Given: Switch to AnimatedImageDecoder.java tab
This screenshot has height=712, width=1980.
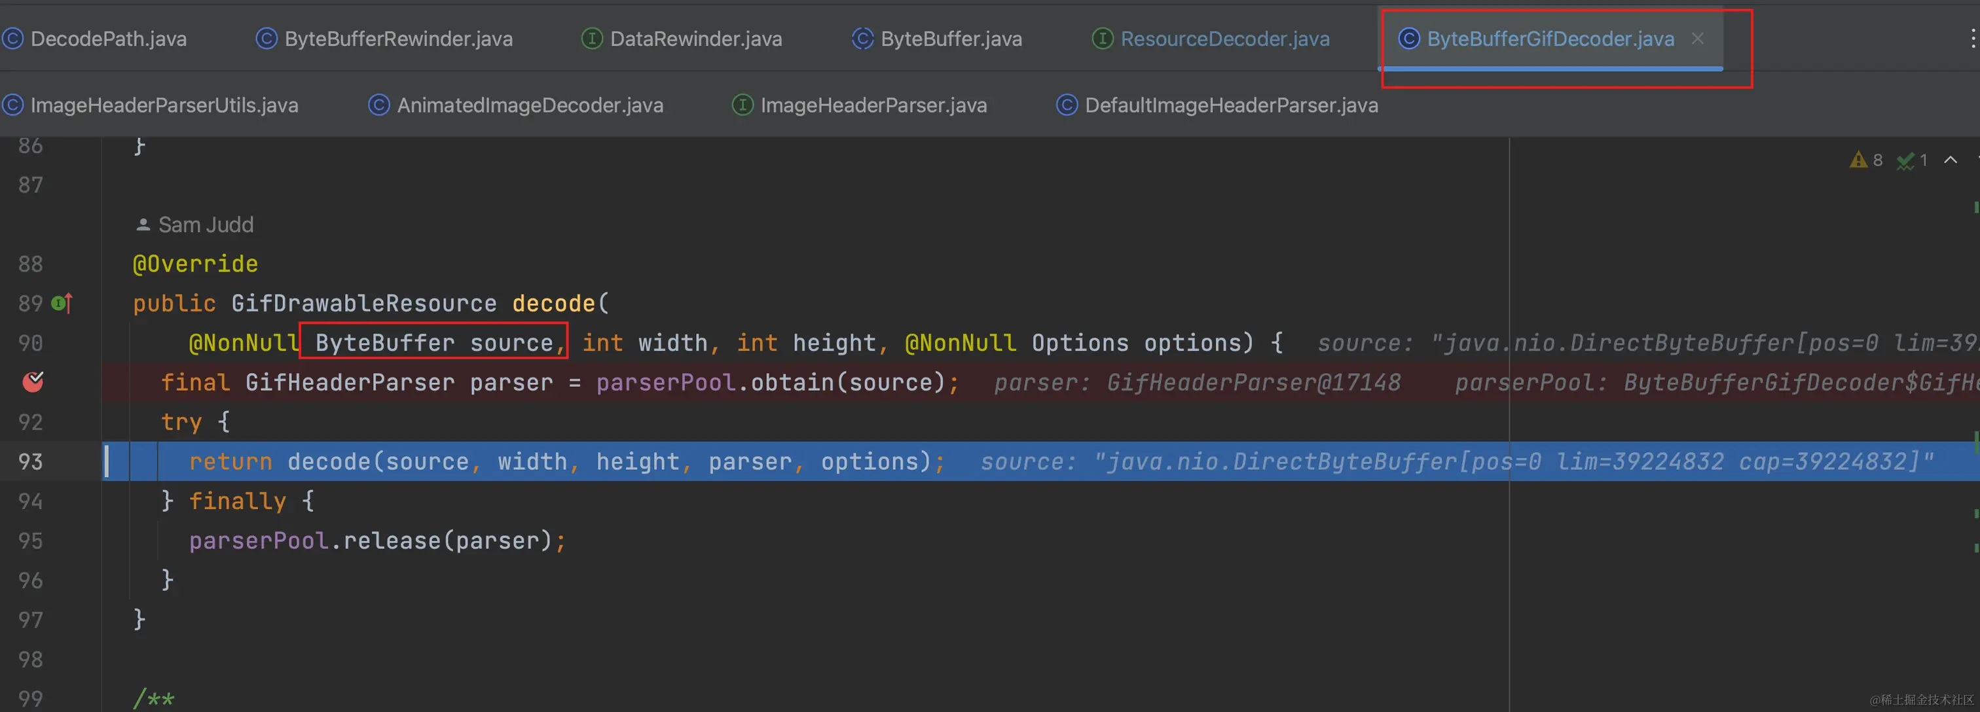Looking at the screenshot, I should click(x=529, y=105).
